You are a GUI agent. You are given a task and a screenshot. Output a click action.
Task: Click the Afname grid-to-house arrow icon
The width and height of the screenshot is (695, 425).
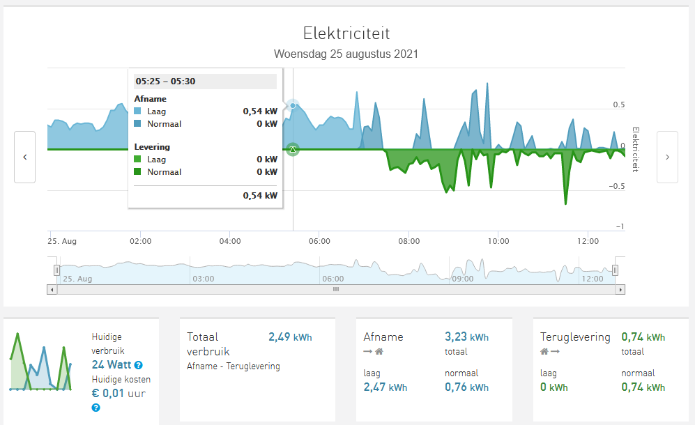pyautogui.click(x=373, y=352)
